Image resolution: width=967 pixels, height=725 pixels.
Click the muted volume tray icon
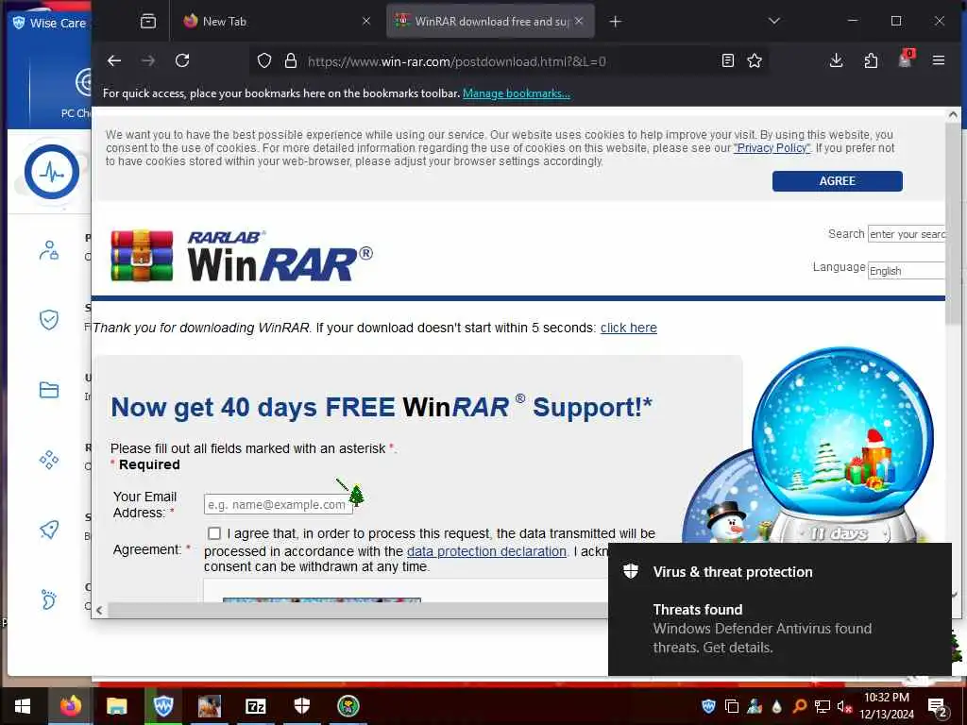coord(843,706)
